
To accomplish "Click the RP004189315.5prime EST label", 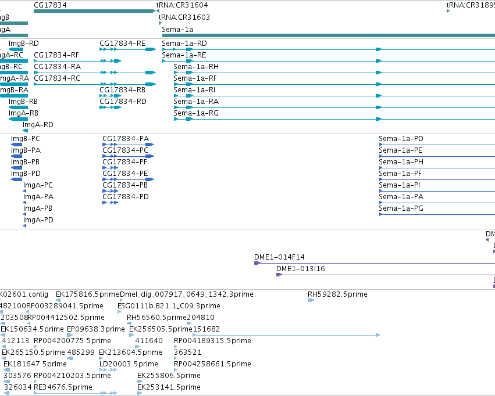I will click(212, 341).
